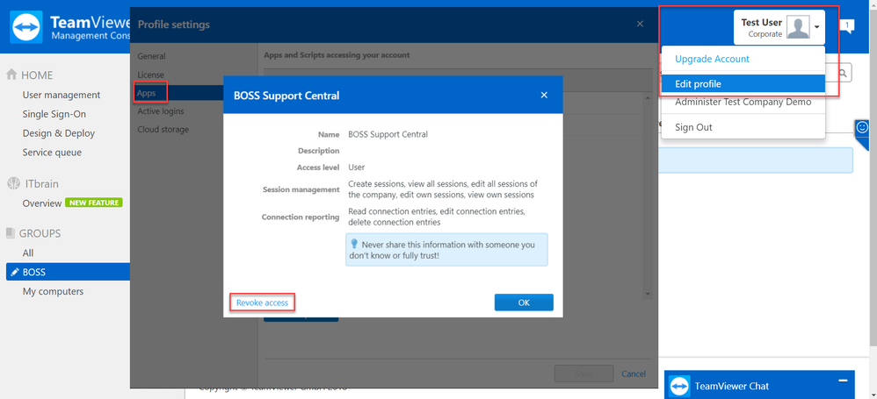Click 'Apps and Scripts accessing your account' heading
The image size is (877, 399).
tap(337, 55)
